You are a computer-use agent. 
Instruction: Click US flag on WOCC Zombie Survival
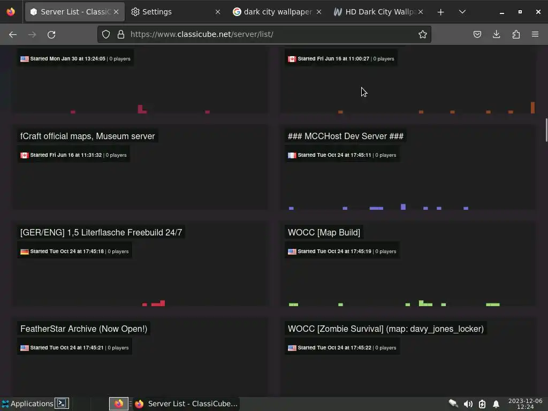point(292,348)
